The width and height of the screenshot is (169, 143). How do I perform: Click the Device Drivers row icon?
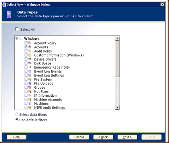coord(30,59)
